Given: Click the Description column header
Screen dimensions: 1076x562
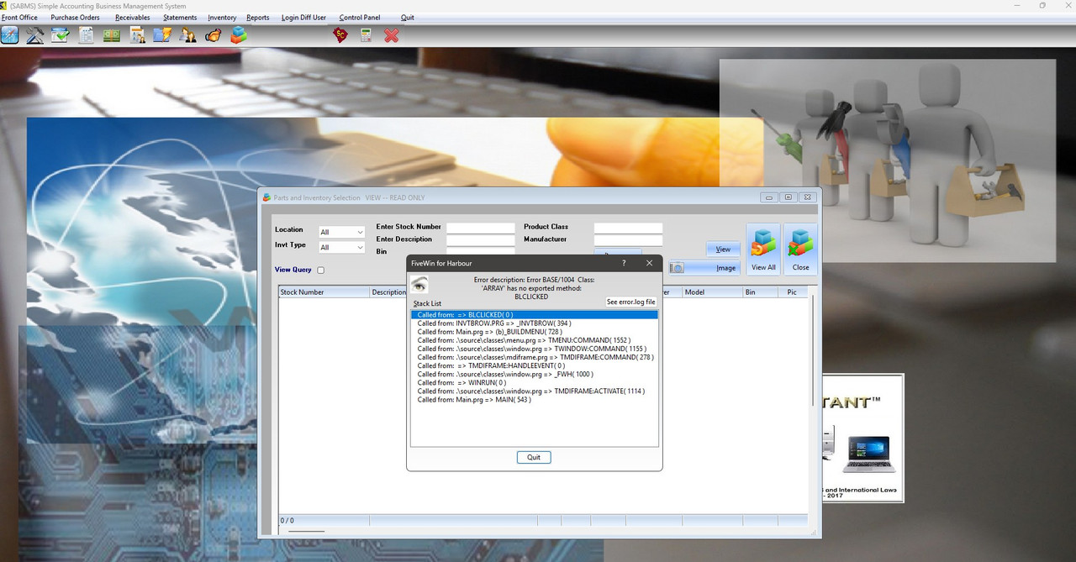Looking at the screenshot, I should tap(389, 292).
